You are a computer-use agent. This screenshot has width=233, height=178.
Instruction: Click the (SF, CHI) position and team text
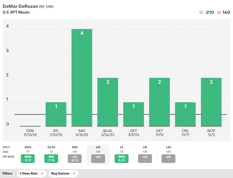pos(46,7)
